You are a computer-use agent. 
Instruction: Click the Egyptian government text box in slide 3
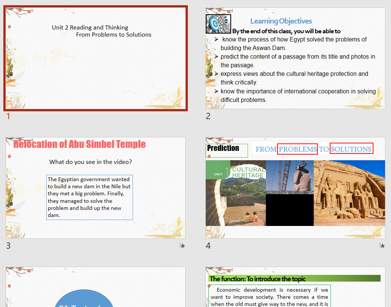coord(90,197)
